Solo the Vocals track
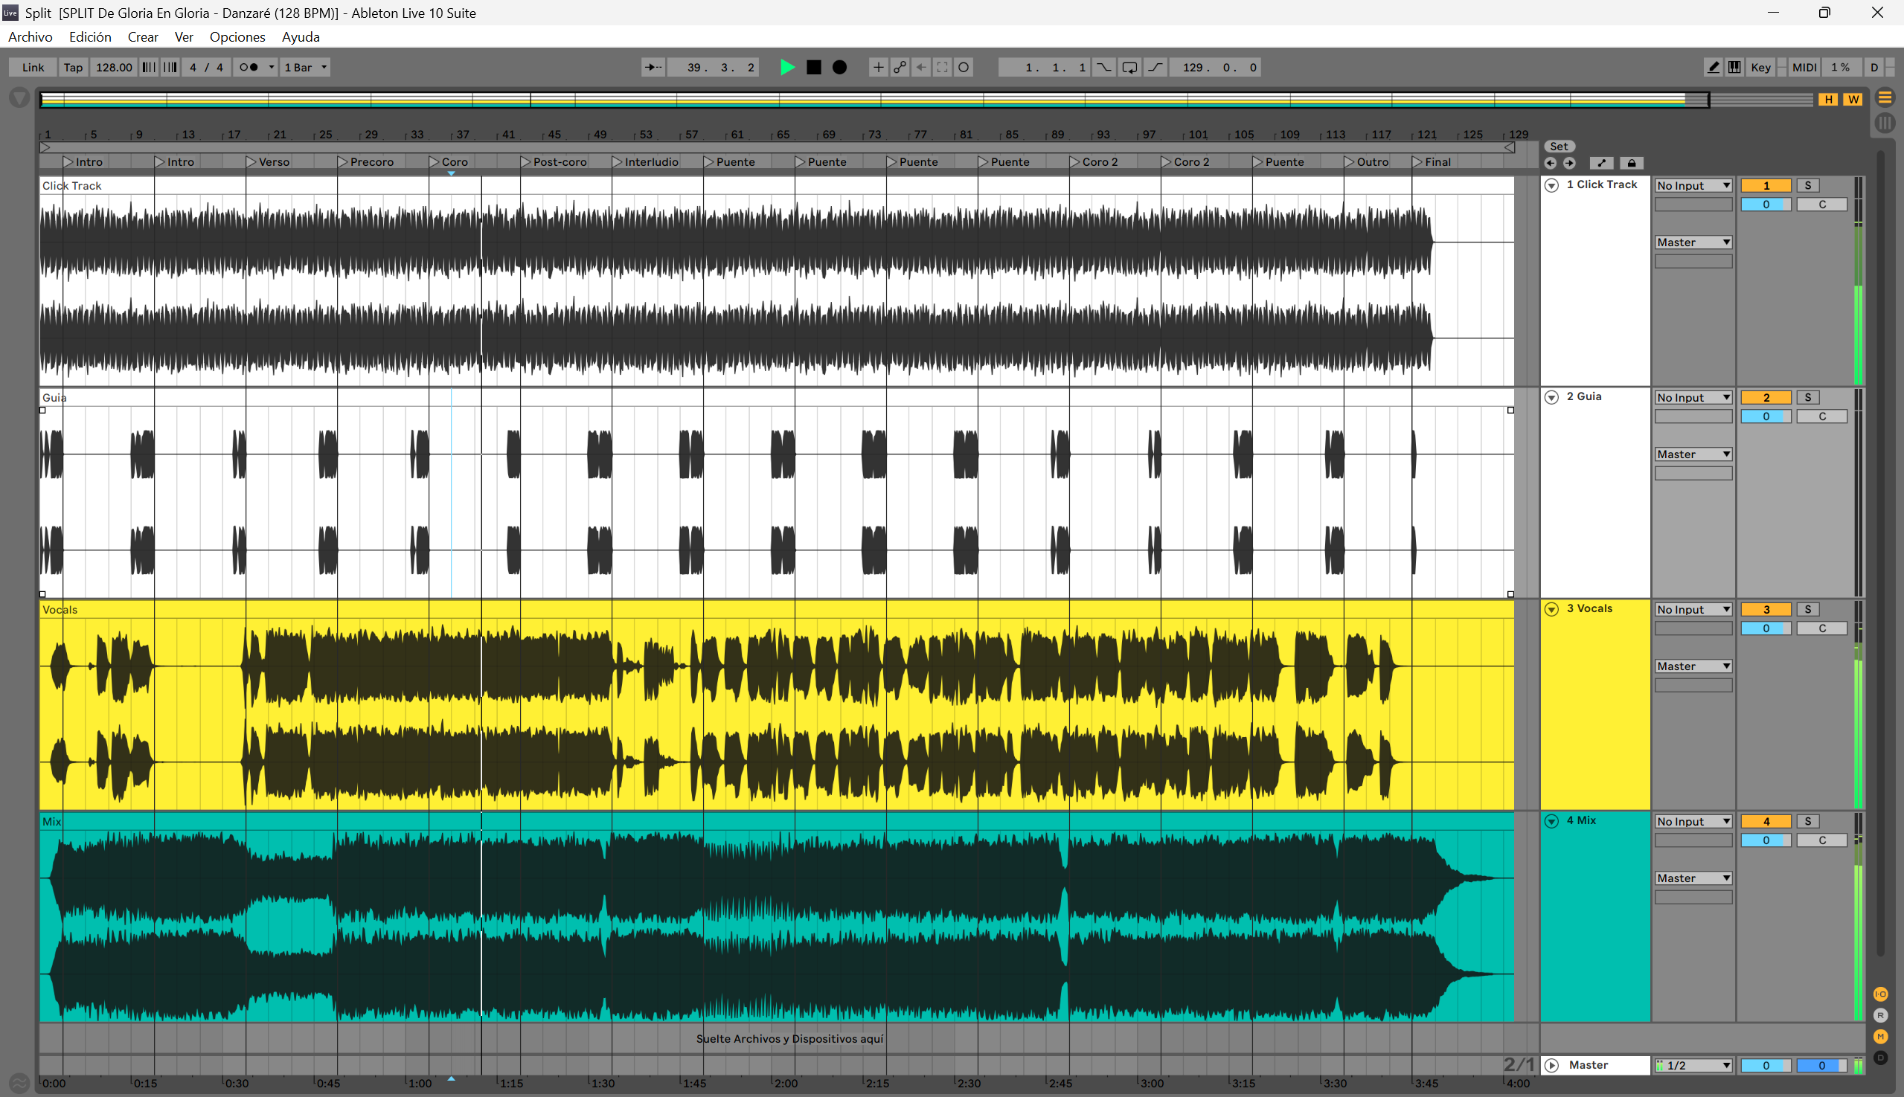Viewport: 1904px width, 1097px height. (x=1807, y=609)
